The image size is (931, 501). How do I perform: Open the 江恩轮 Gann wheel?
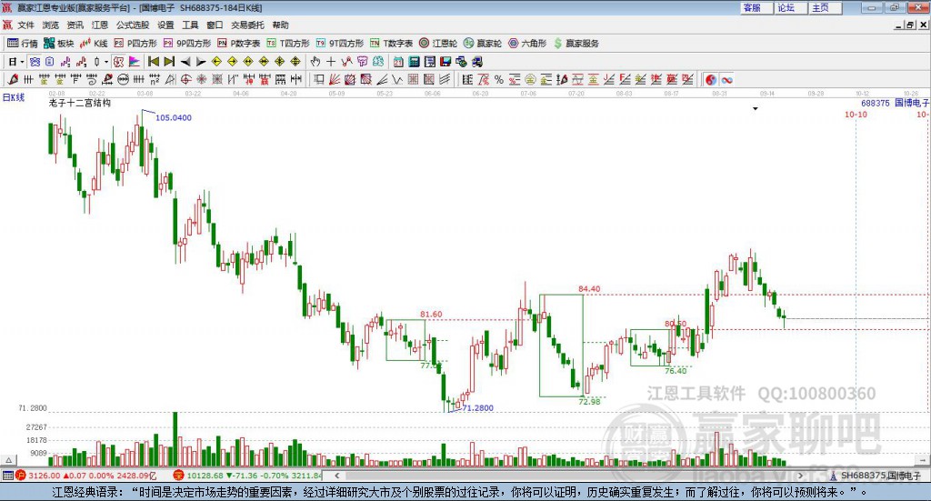(438, 44)
